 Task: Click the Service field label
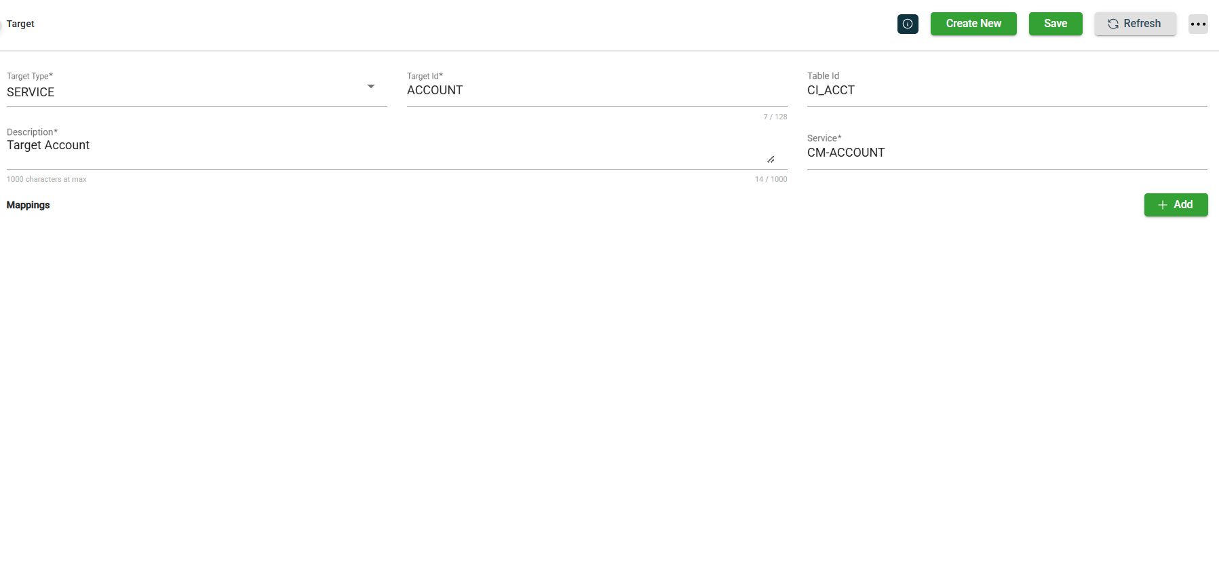click(x=824, y=138)
